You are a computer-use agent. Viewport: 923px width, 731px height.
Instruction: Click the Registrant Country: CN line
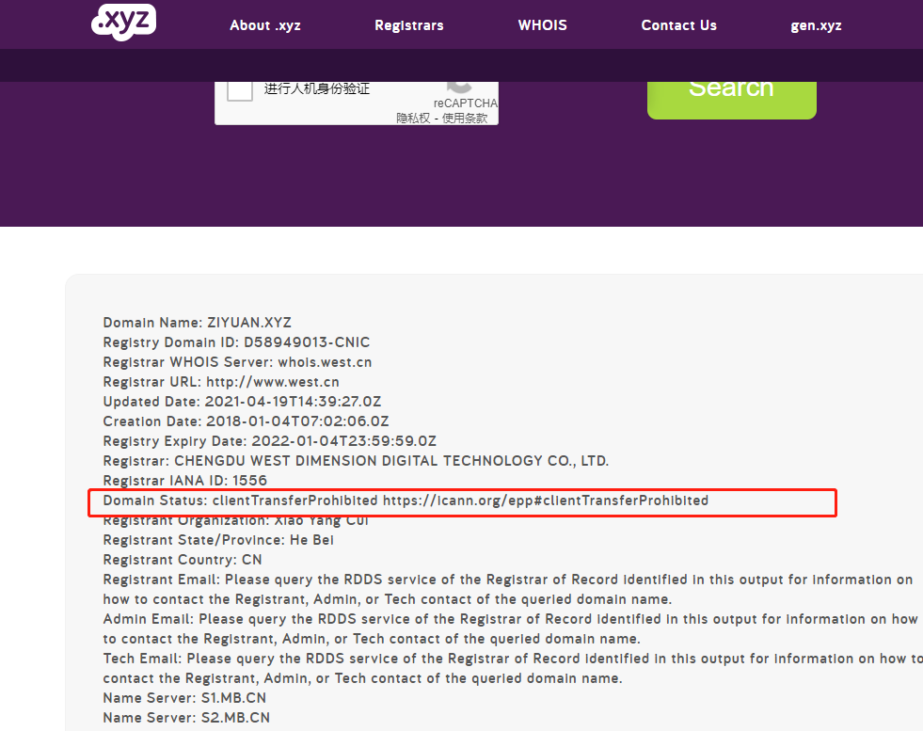point(183,560)
